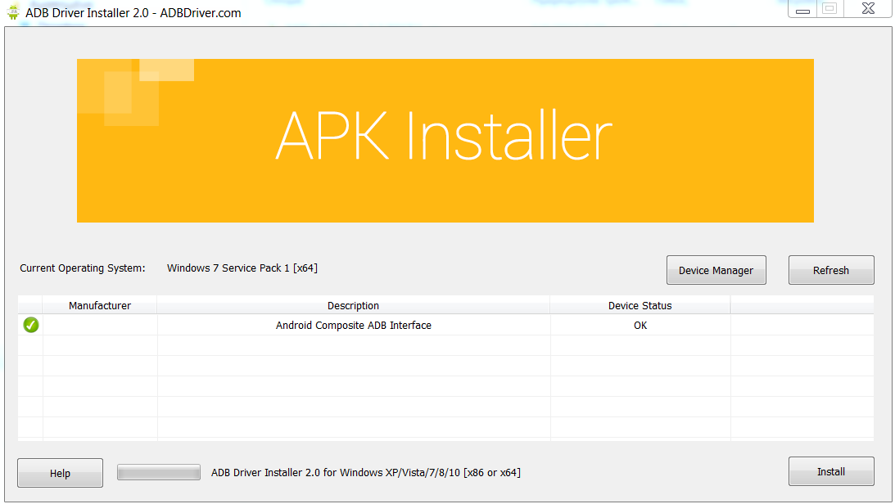Click the APK Installer banner
This screenshot has width=895, height=504.
[x=445, y=141]
